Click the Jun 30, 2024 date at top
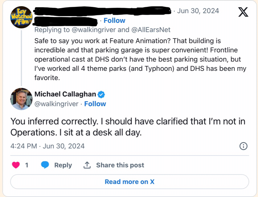The image size is (258, 197). (198, 11)
